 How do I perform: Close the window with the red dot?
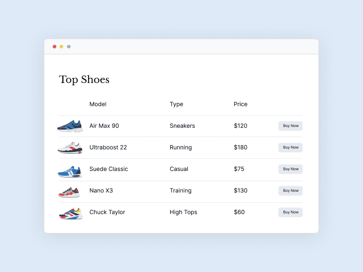pyautogui.click(x=54, y=47)
